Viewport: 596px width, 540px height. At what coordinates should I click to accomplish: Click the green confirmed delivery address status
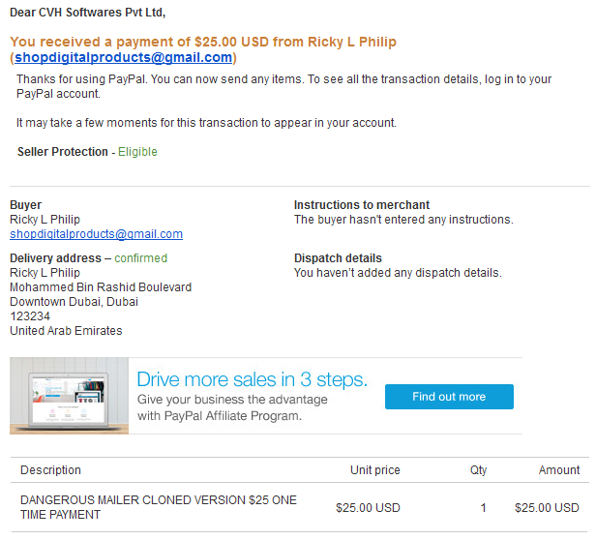(x=140, y=258)
